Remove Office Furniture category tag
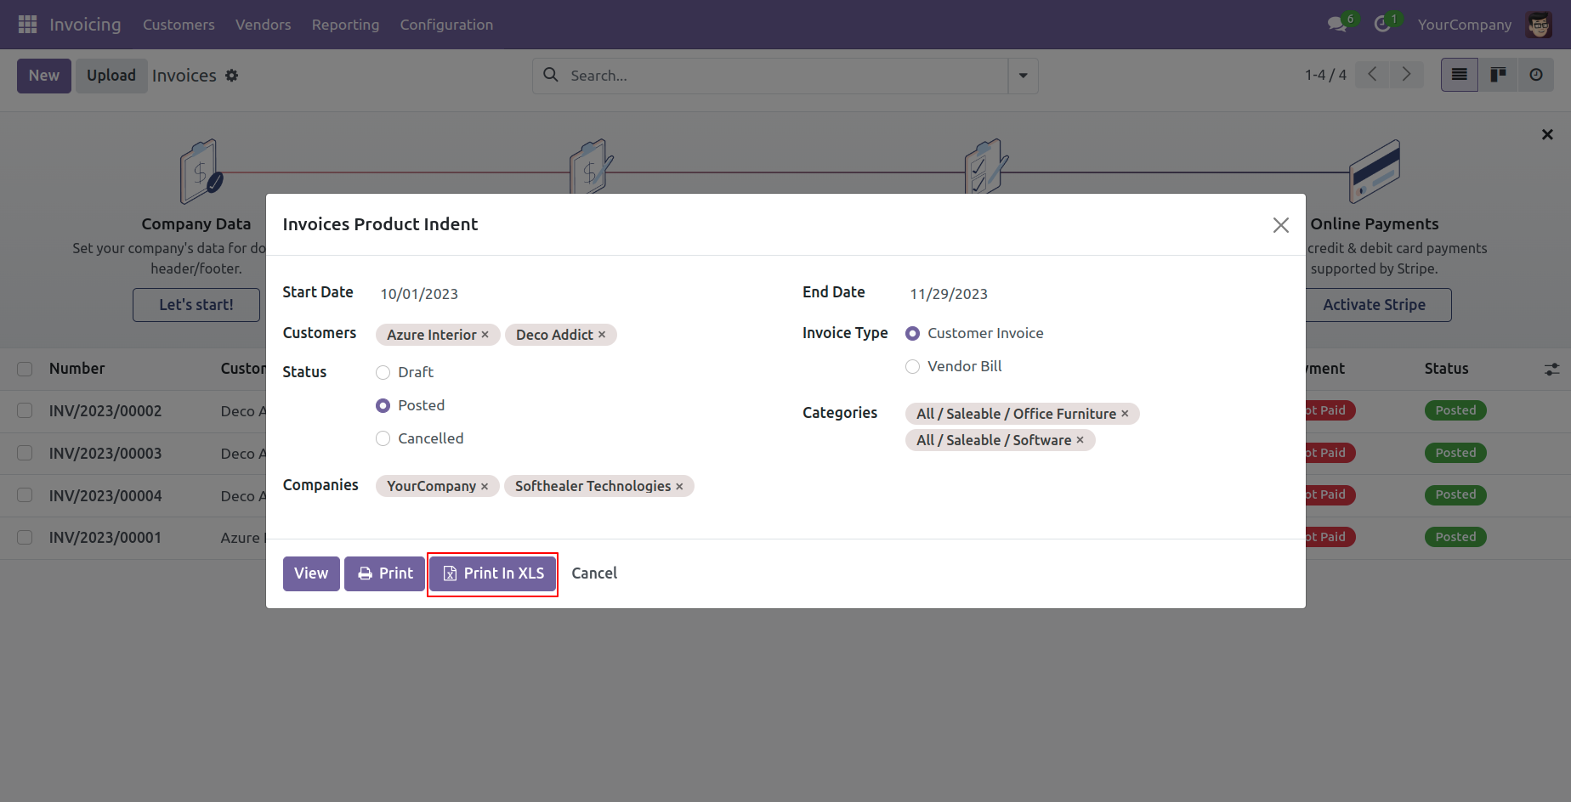1571x802 pixels. coord(1125,414)
